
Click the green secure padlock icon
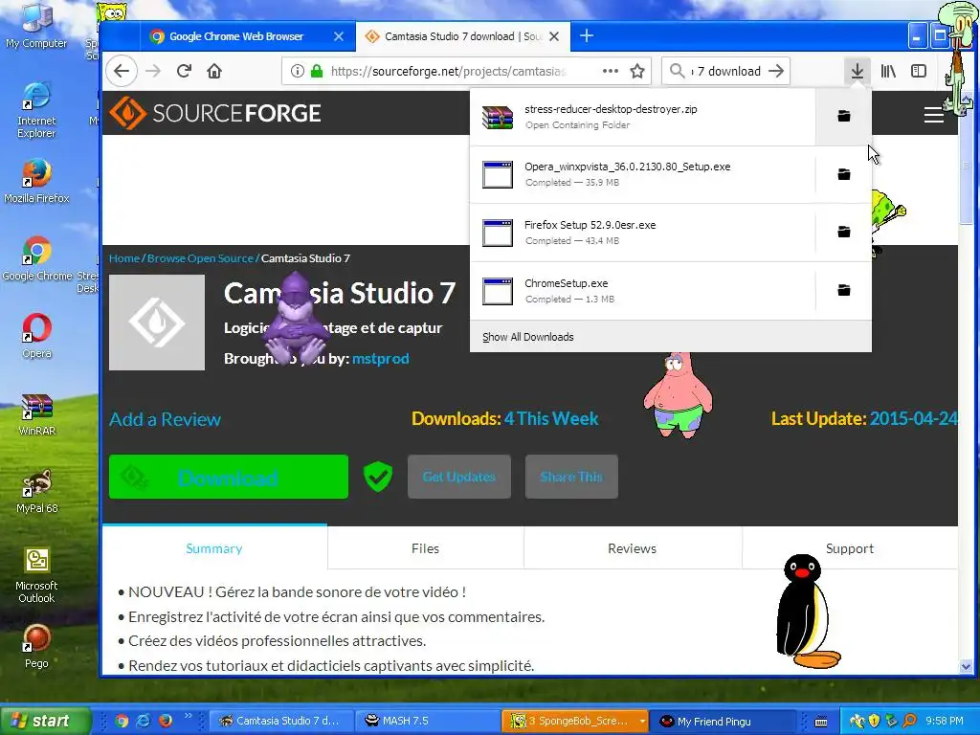317,71
